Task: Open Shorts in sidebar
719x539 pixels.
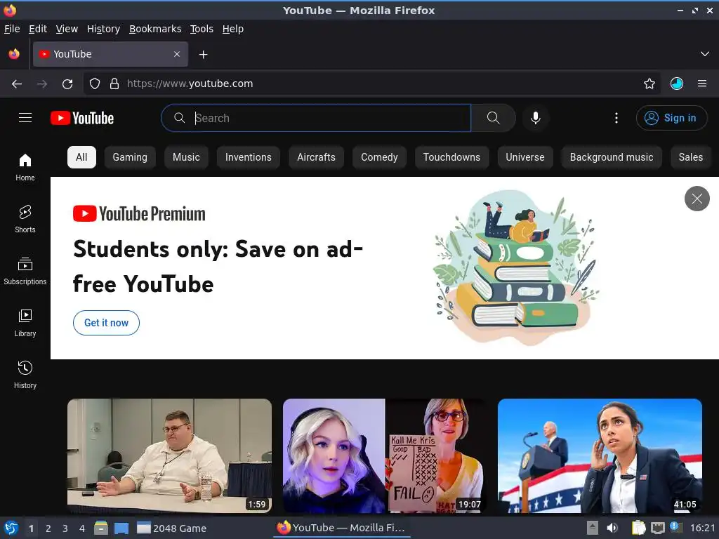Action: (x=25, y=219)
